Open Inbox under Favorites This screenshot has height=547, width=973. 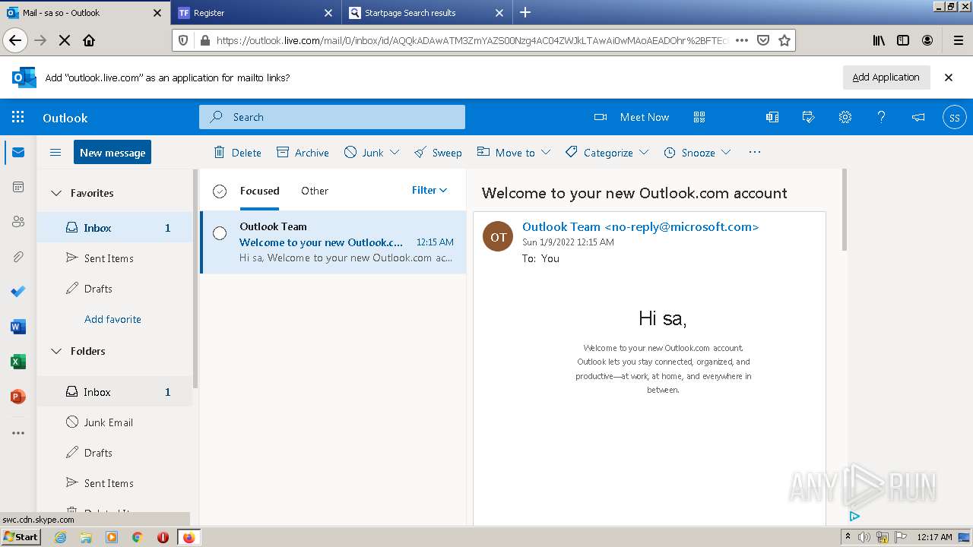coord(116,228)
